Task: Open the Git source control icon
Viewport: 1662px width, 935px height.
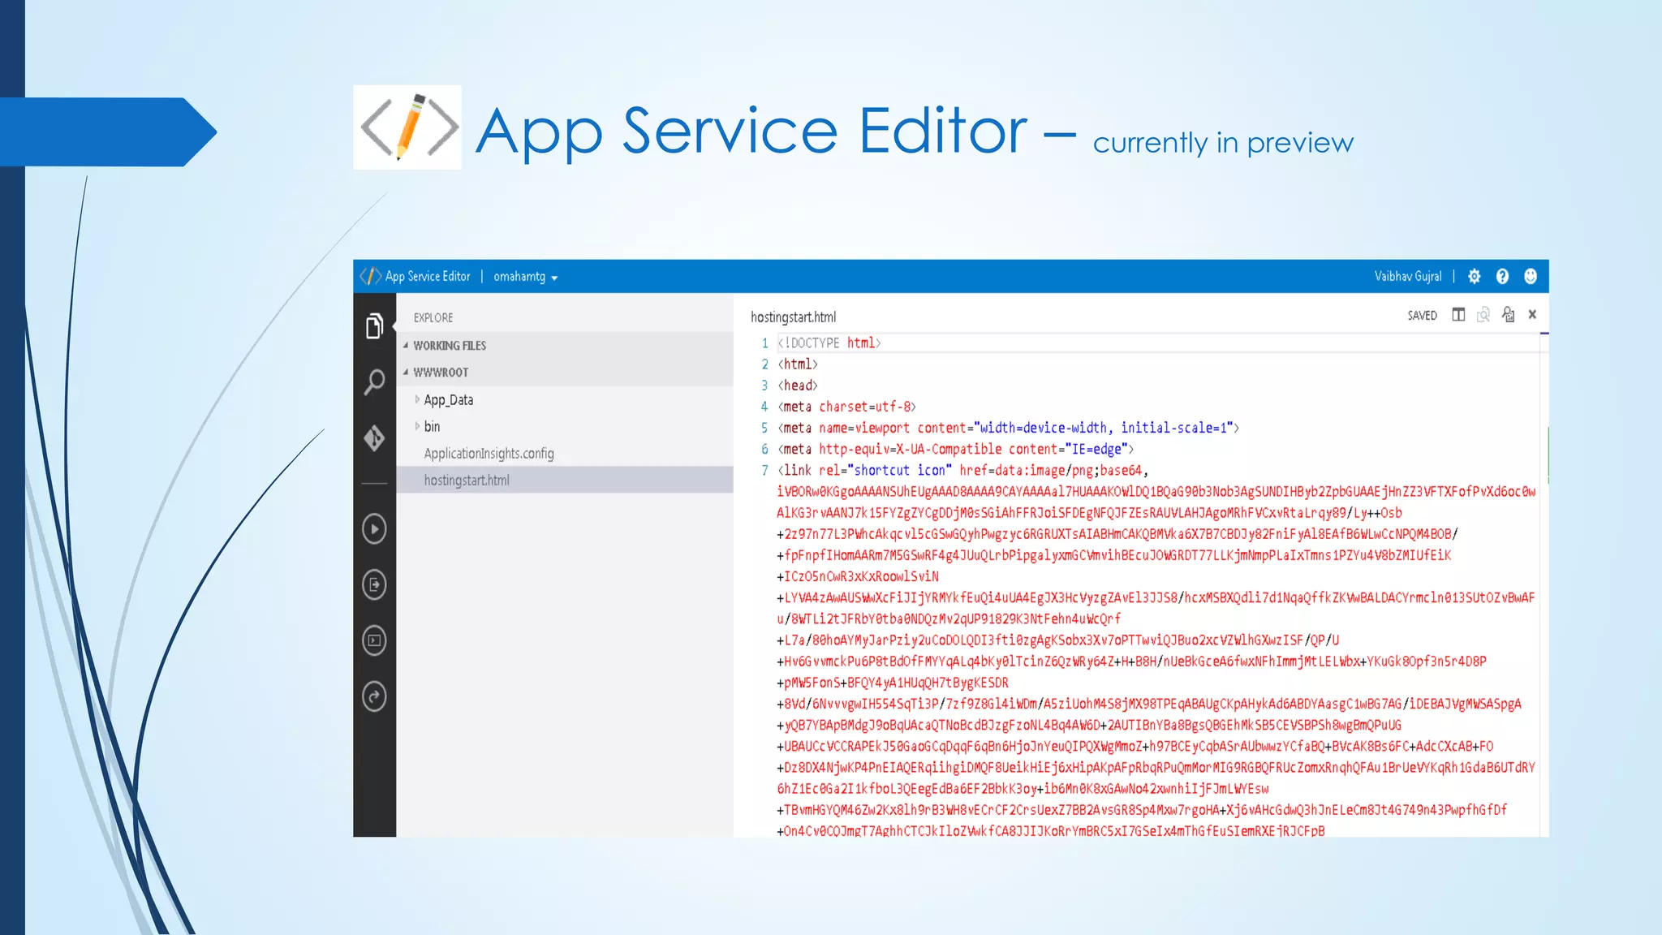Action: (x=374, y=438)
